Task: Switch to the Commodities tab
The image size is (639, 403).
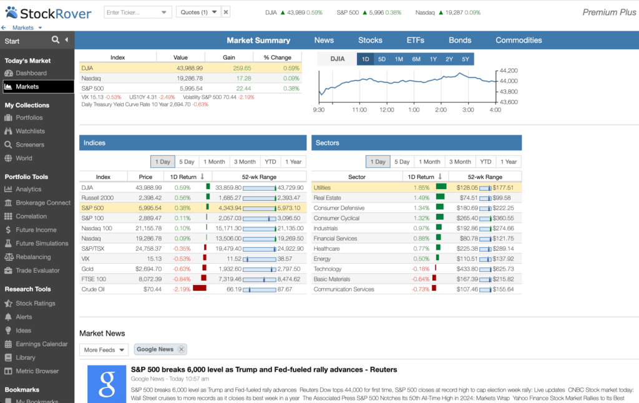Action: (519, 41)
